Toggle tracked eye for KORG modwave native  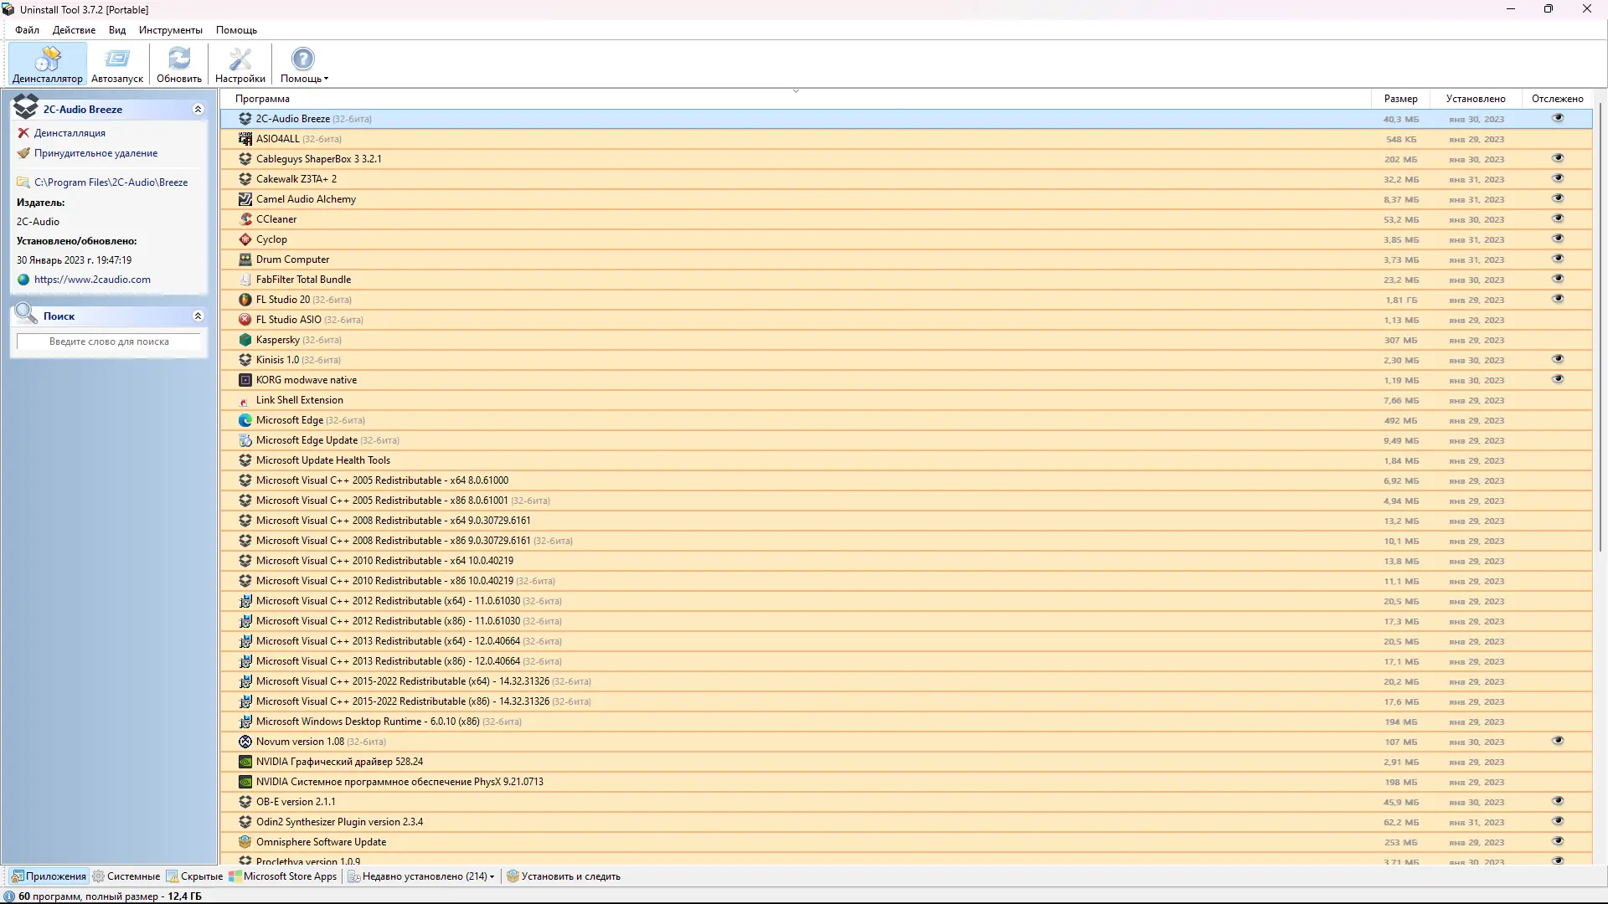pos(1558,380)
